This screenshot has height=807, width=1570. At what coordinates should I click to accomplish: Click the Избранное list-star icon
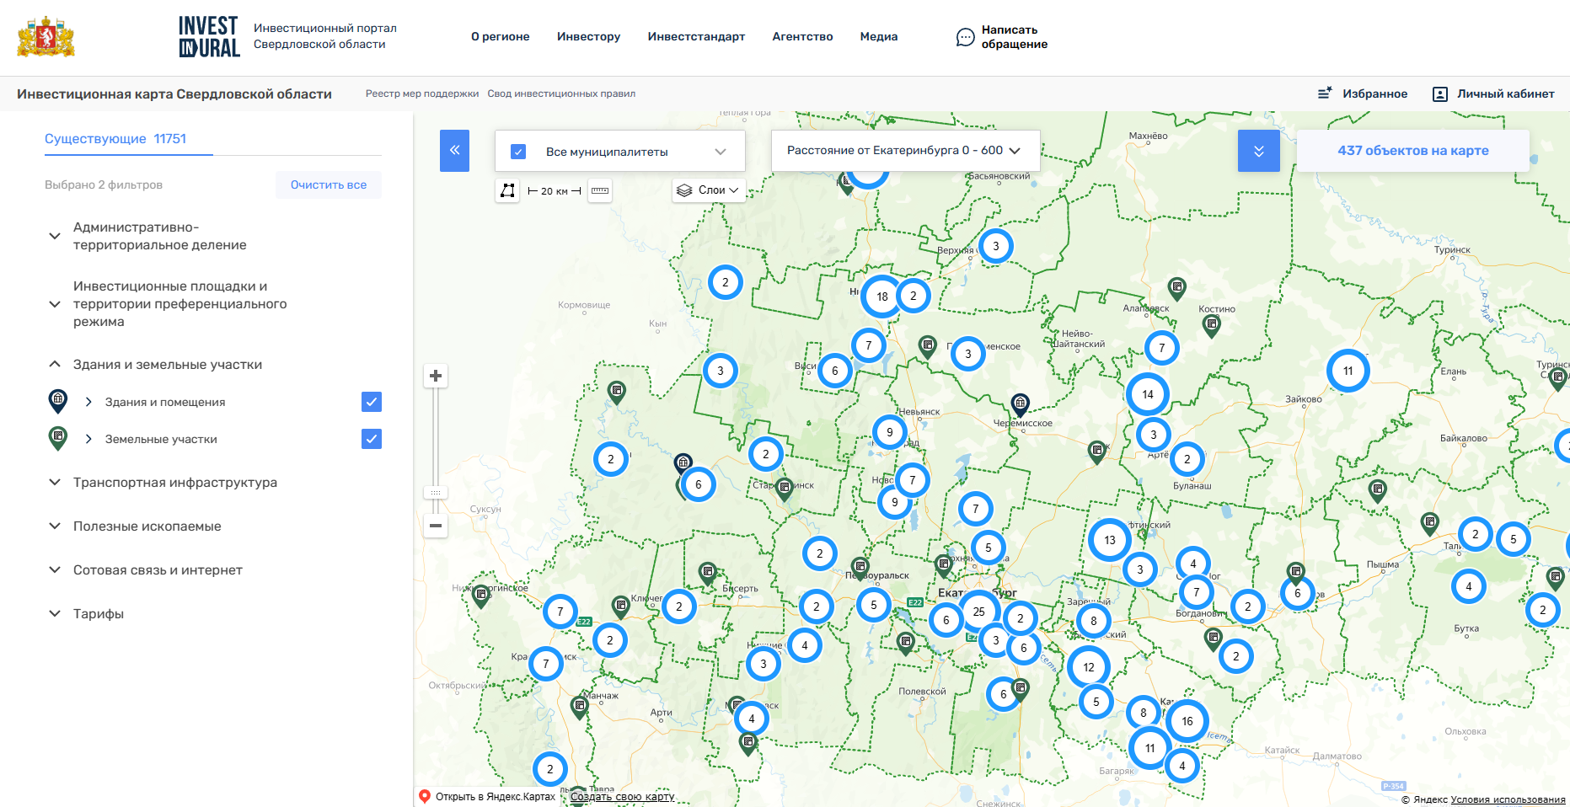(1325, 94)
